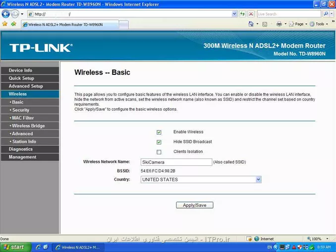Click the Print icon
The width and height of the screenshot is (336, 252).
(279, 24)
